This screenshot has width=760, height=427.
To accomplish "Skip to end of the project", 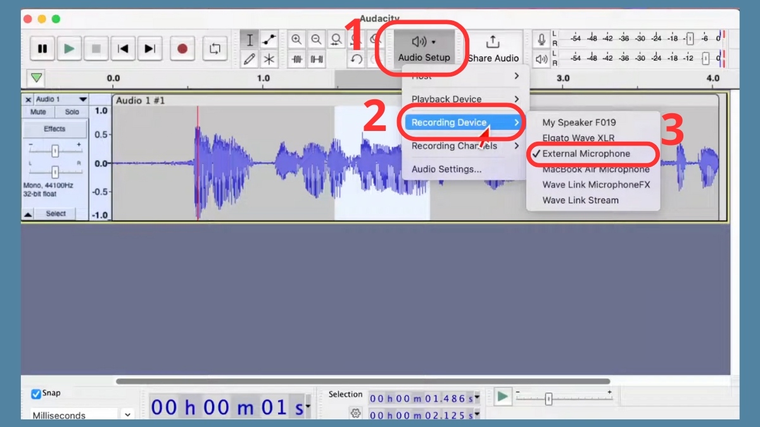I will click(x=149, y=48).
